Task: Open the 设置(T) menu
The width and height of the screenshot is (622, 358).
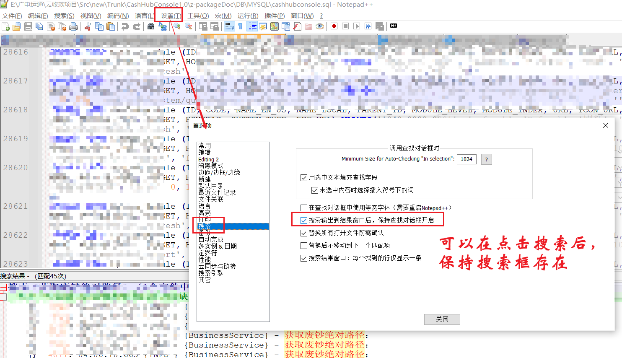Action: (171, 16)
